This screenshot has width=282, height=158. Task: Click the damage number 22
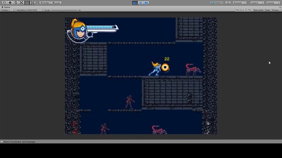tap(167, 59)
